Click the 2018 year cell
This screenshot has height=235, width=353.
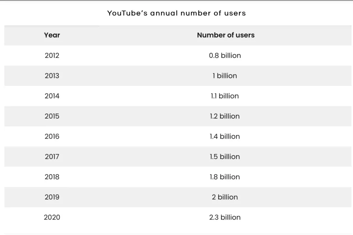52,177
